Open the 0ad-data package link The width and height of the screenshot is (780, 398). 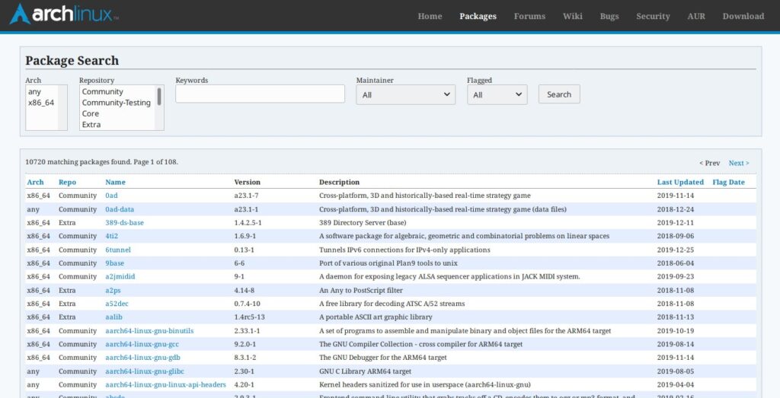click(x=120, y=209)
